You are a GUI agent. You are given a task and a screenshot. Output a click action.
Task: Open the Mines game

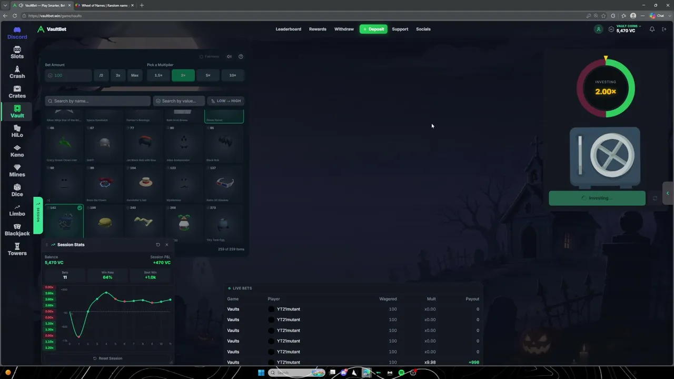click(17, 171)
